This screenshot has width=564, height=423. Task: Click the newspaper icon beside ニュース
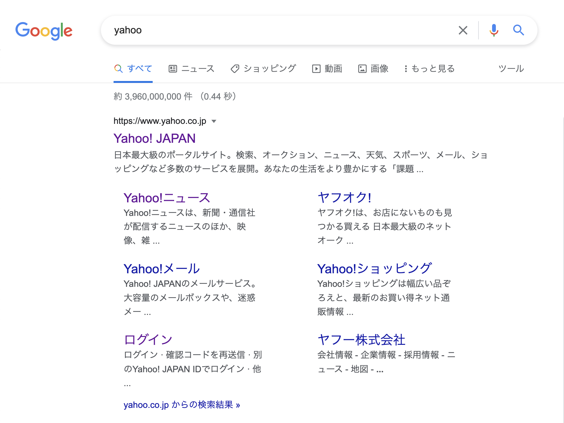(173, 68)
